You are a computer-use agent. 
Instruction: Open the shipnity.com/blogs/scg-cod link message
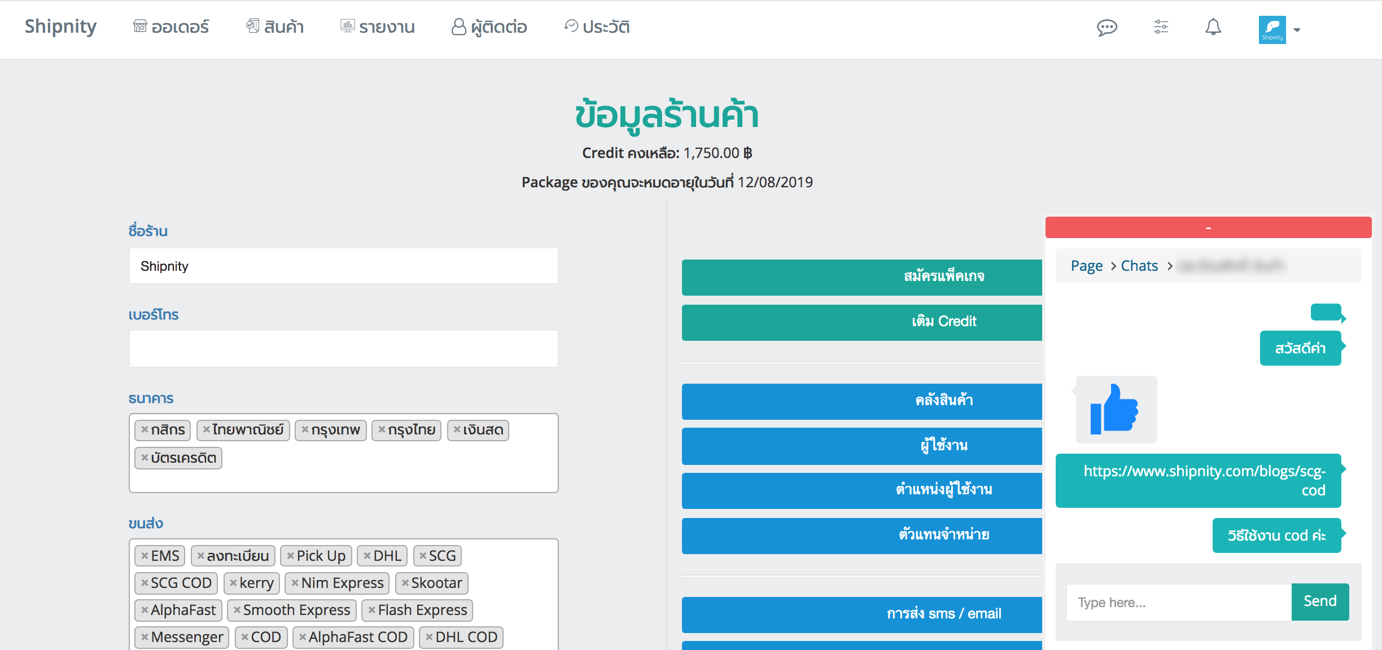(1199, 481)
